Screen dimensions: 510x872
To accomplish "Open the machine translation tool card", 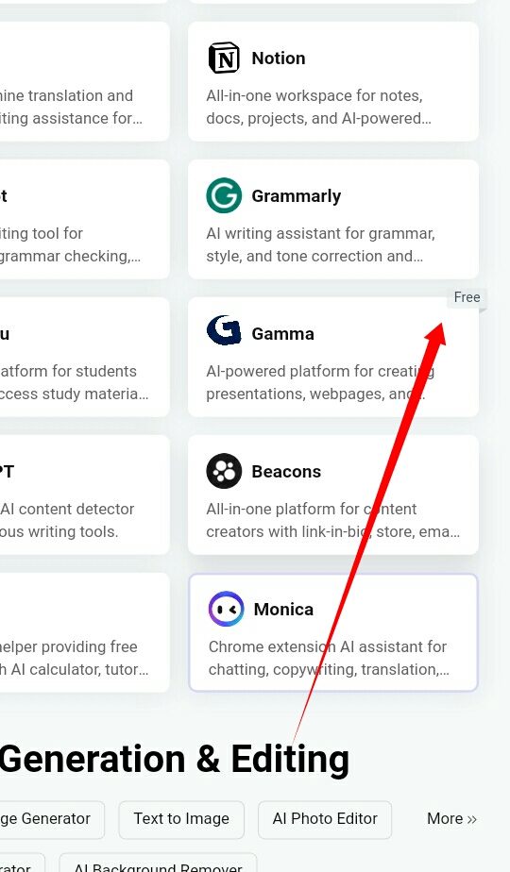I will [x=83, y=81].
